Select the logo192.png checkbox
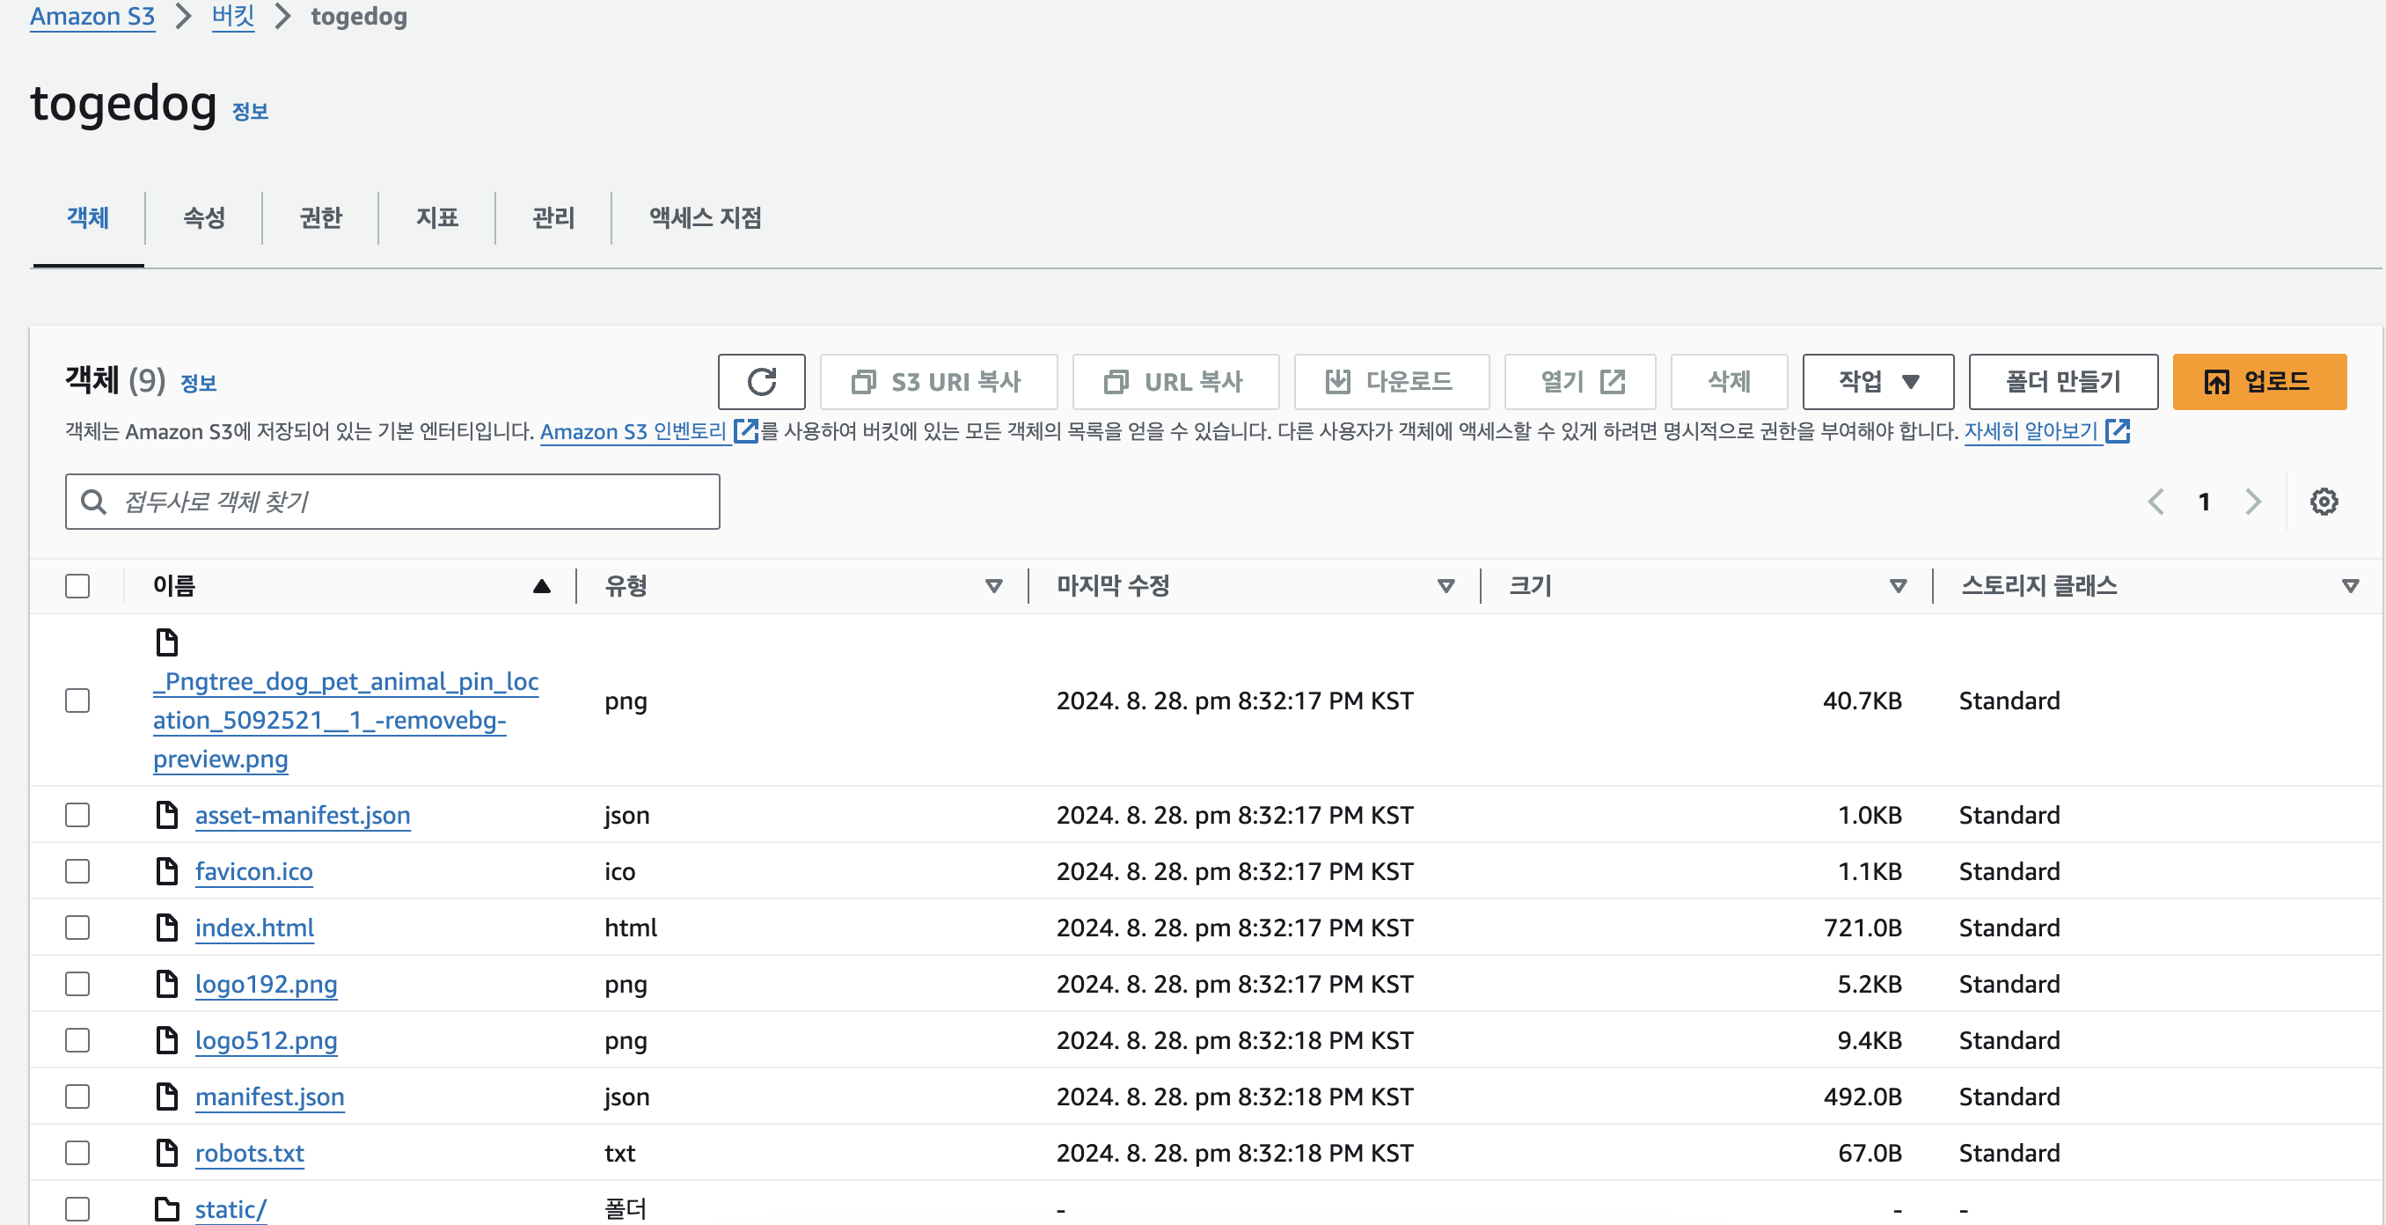This screenshot has height=1225, width=2386. click(x=77, y=984)
